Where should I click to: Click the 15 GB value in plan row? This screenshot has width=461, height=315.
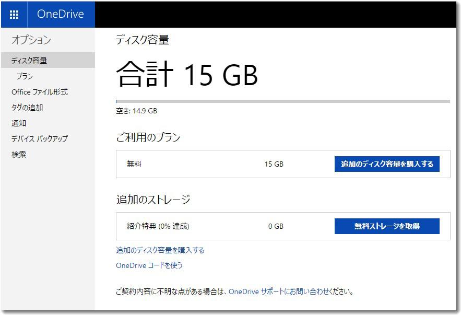click(x=274, y=164)
